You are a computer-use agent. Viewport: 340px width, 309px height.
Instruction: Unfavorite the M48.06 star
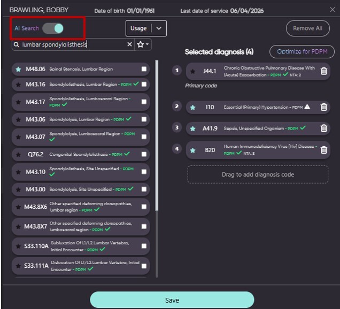(18, 69)
